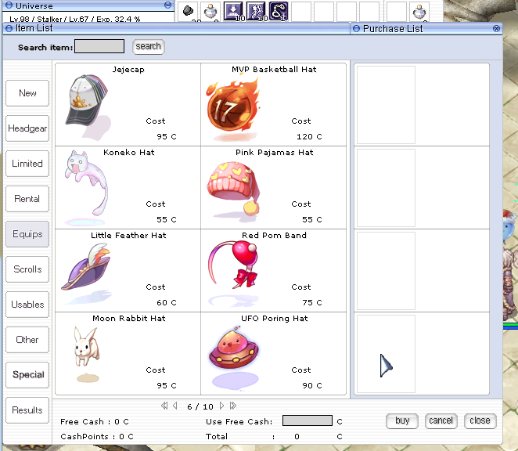Focus the Use Free Cash field

[308, 420]
